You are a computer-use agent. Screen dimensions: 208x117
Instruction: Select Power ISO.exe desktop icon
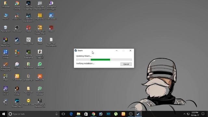click(28, 102)
